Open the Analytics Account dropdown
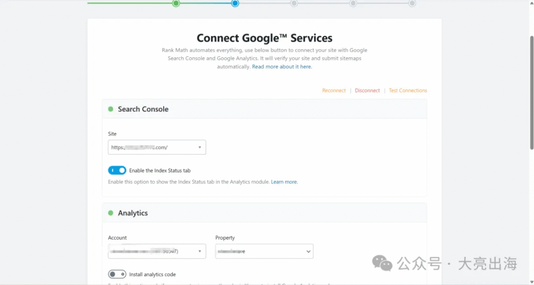The height and width of the screenshot is (285, 534). (157, 251)
